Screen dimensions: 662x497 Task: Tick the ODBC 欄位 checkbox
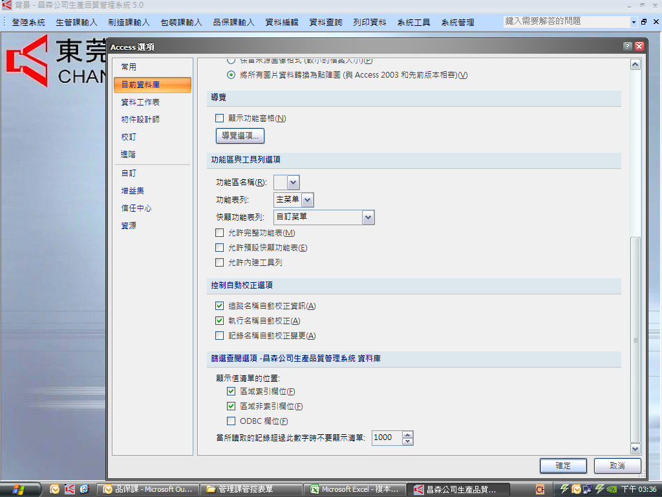tap(231, 421)
